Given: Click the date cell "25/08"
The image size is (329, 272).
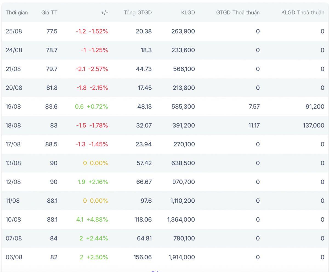Looking at the screenshot, I should [14, 31].
